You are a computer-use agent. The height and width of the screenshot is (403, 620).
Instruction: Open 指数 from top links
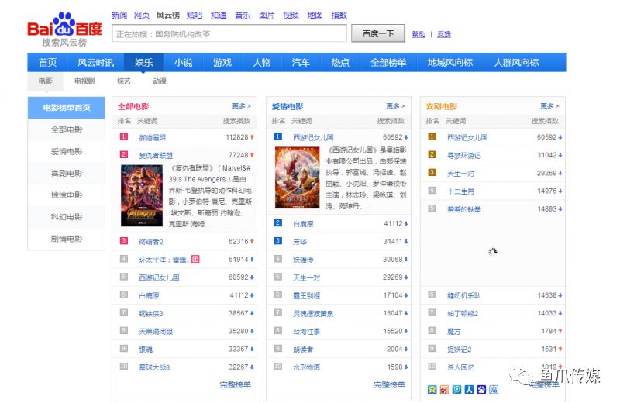(339, 15)
